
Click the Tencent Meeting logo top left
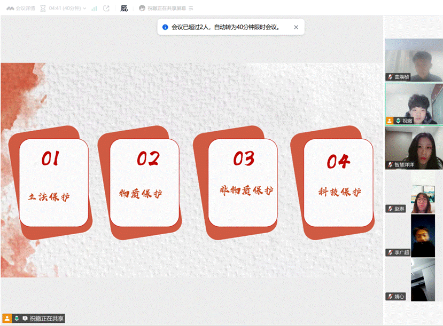tap(11, 9)
